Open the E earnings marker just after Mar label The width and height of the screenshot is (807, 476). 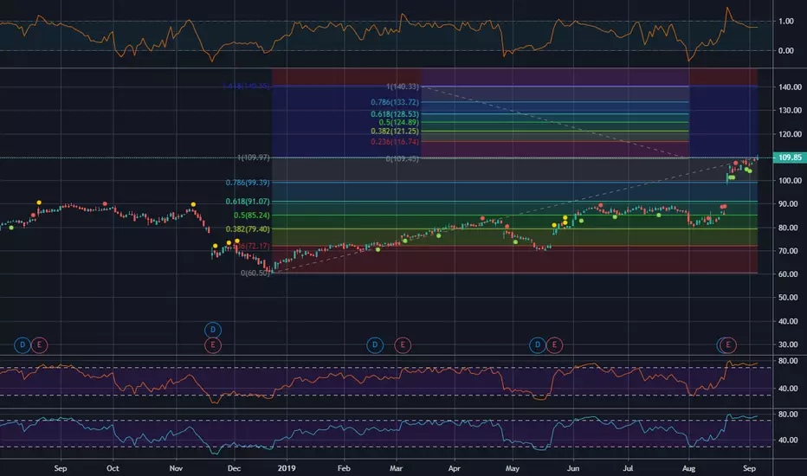coord(403,345)
